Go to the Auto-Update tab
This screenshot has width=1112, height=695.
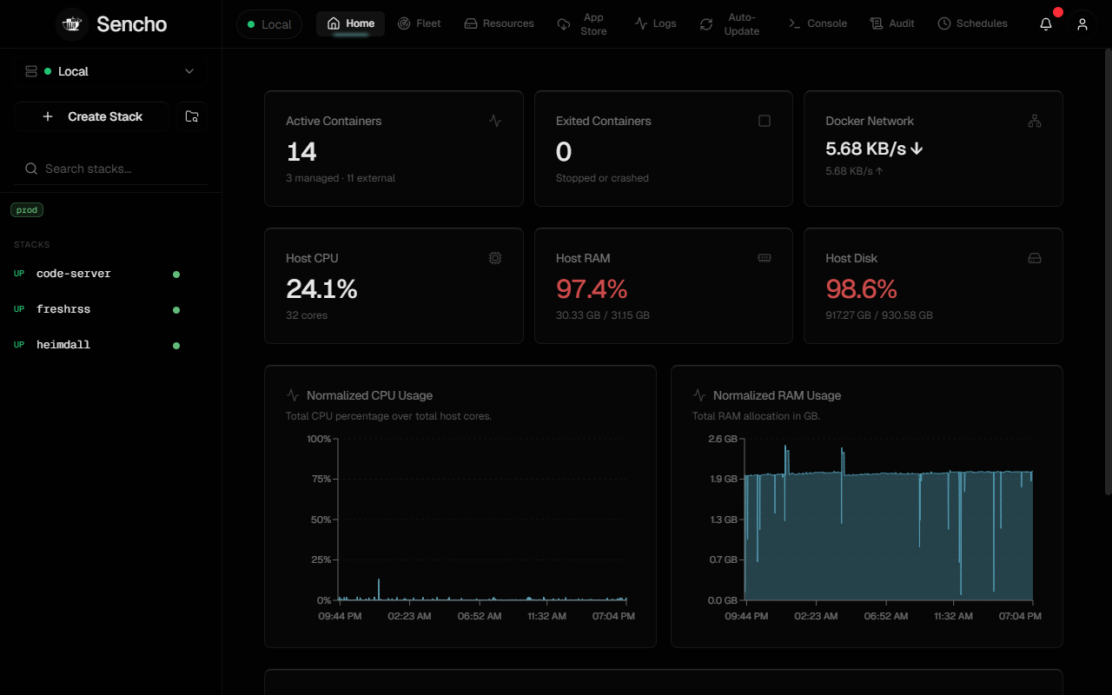(731, 24)
